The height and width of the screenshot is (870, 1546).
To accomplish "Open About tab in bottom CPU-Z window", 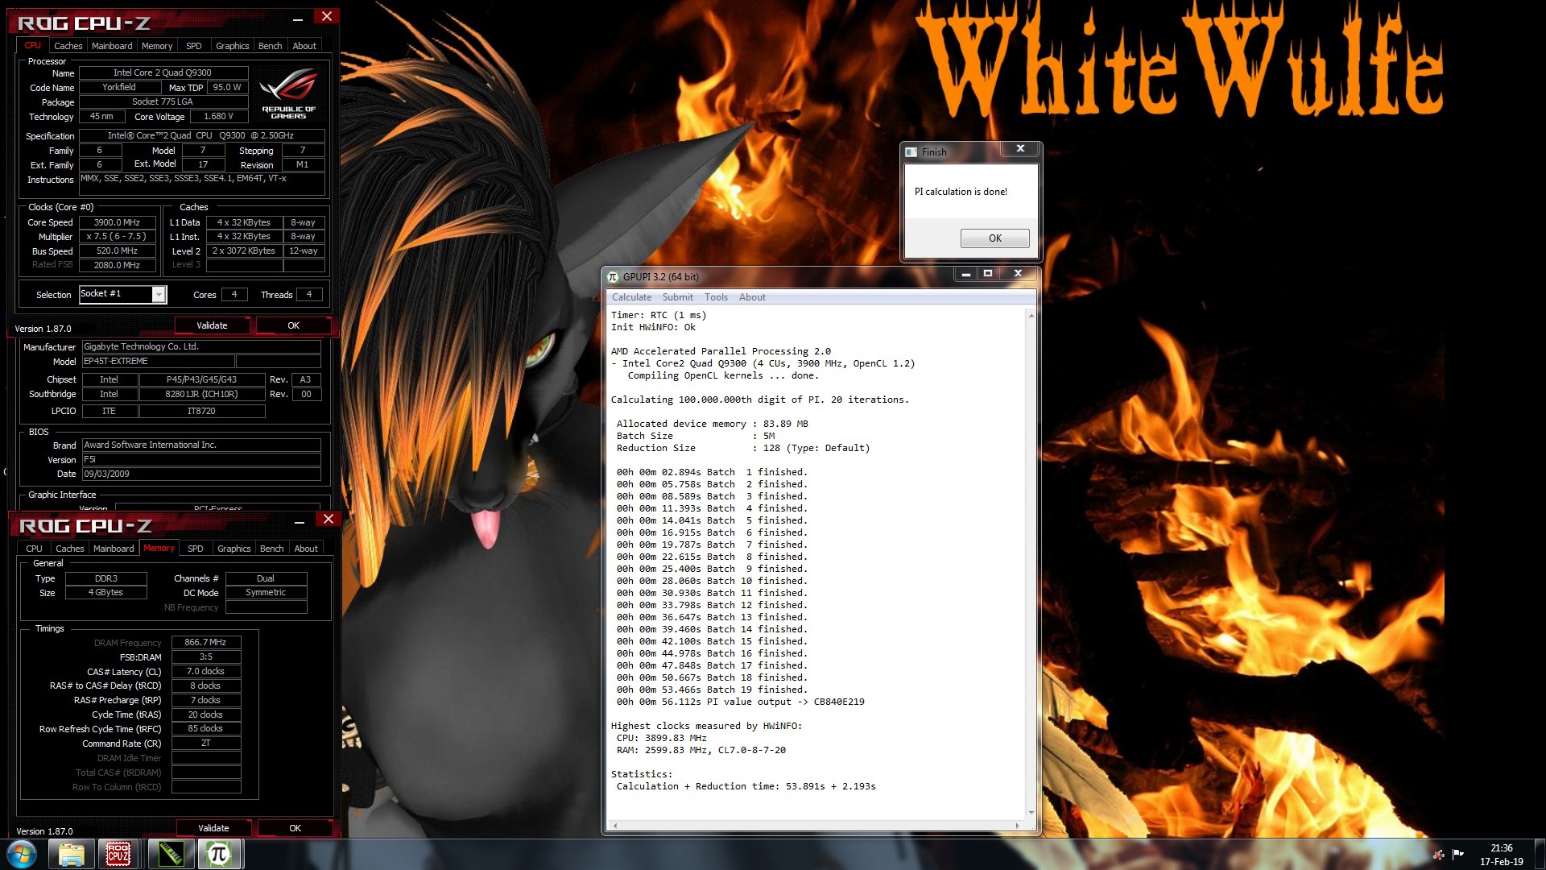I will (306, 549).
